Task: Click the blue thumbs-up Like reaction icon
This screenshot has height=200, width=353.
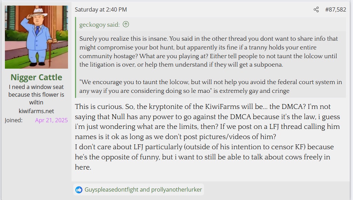Action: [x=79, y=189]
